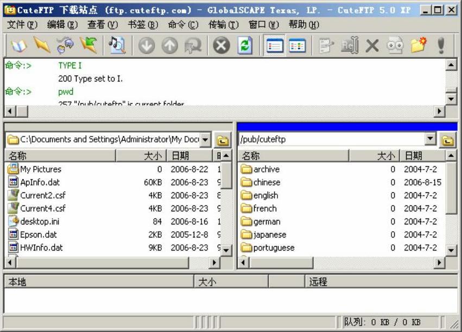This screenshot has width=462, height=332.
Task: Click the remote list horizontal scroll-right arrow
Action: 440,262
